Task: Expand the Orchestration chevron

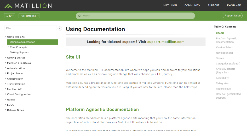Action: click(5, 79)
